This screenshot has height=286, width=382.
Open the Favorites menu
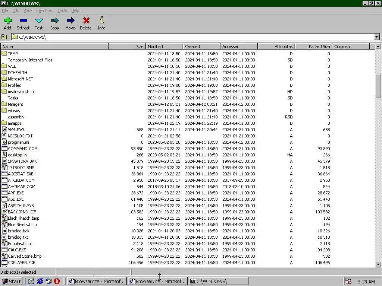pos(45,10)
